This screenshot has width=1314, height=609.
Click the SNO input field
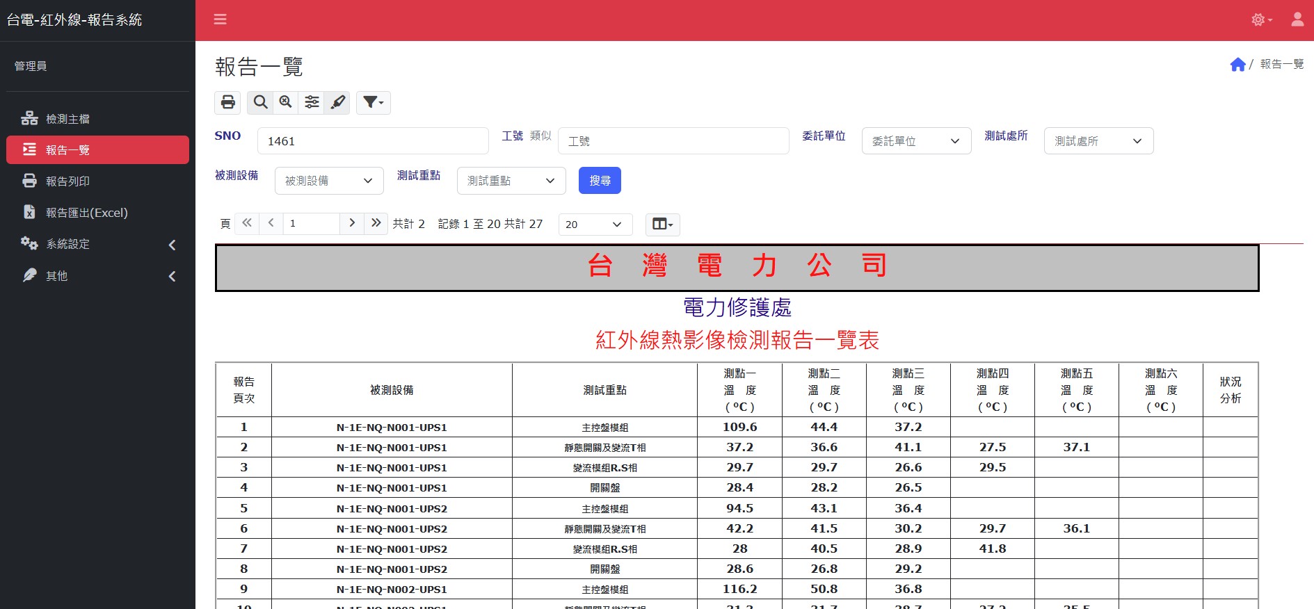[x=373, y=141]
